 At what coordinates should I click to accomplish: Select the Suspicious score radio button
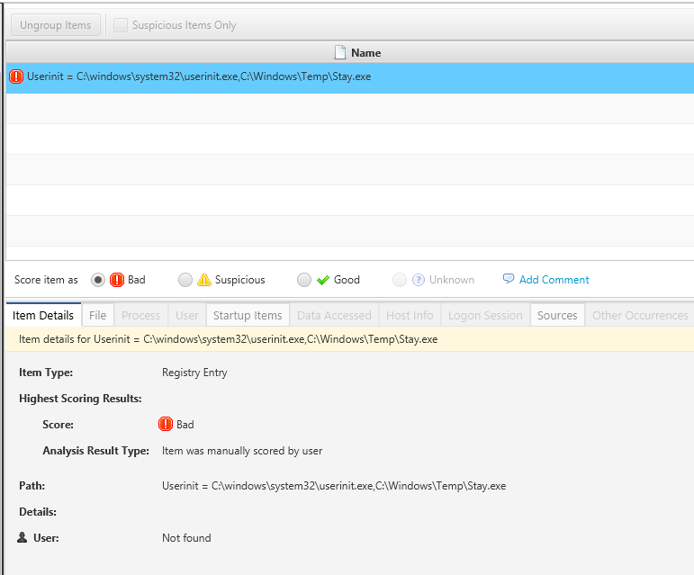[x=185, y=280]
